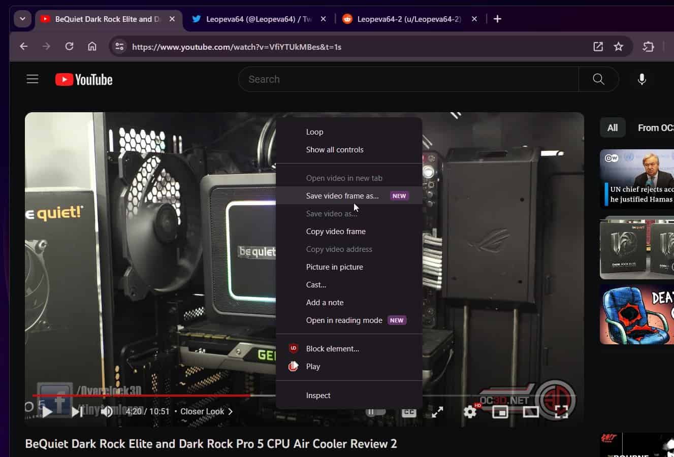Focus the YouTube search box
This screenshot has height=457, width=674.
pos(408,79)
